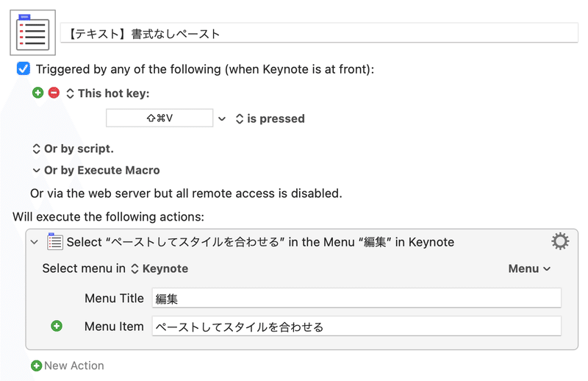Viewport: 588px width, 381px height.
Task: Open the action gear settings menu
Action: 560,241
